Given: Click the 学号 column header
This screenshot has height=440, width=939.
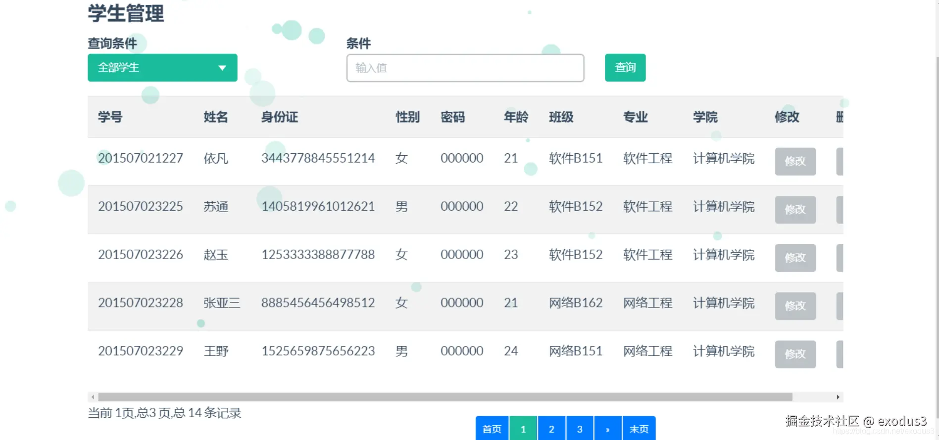Looking at the screenshot, I should [110, 117].
